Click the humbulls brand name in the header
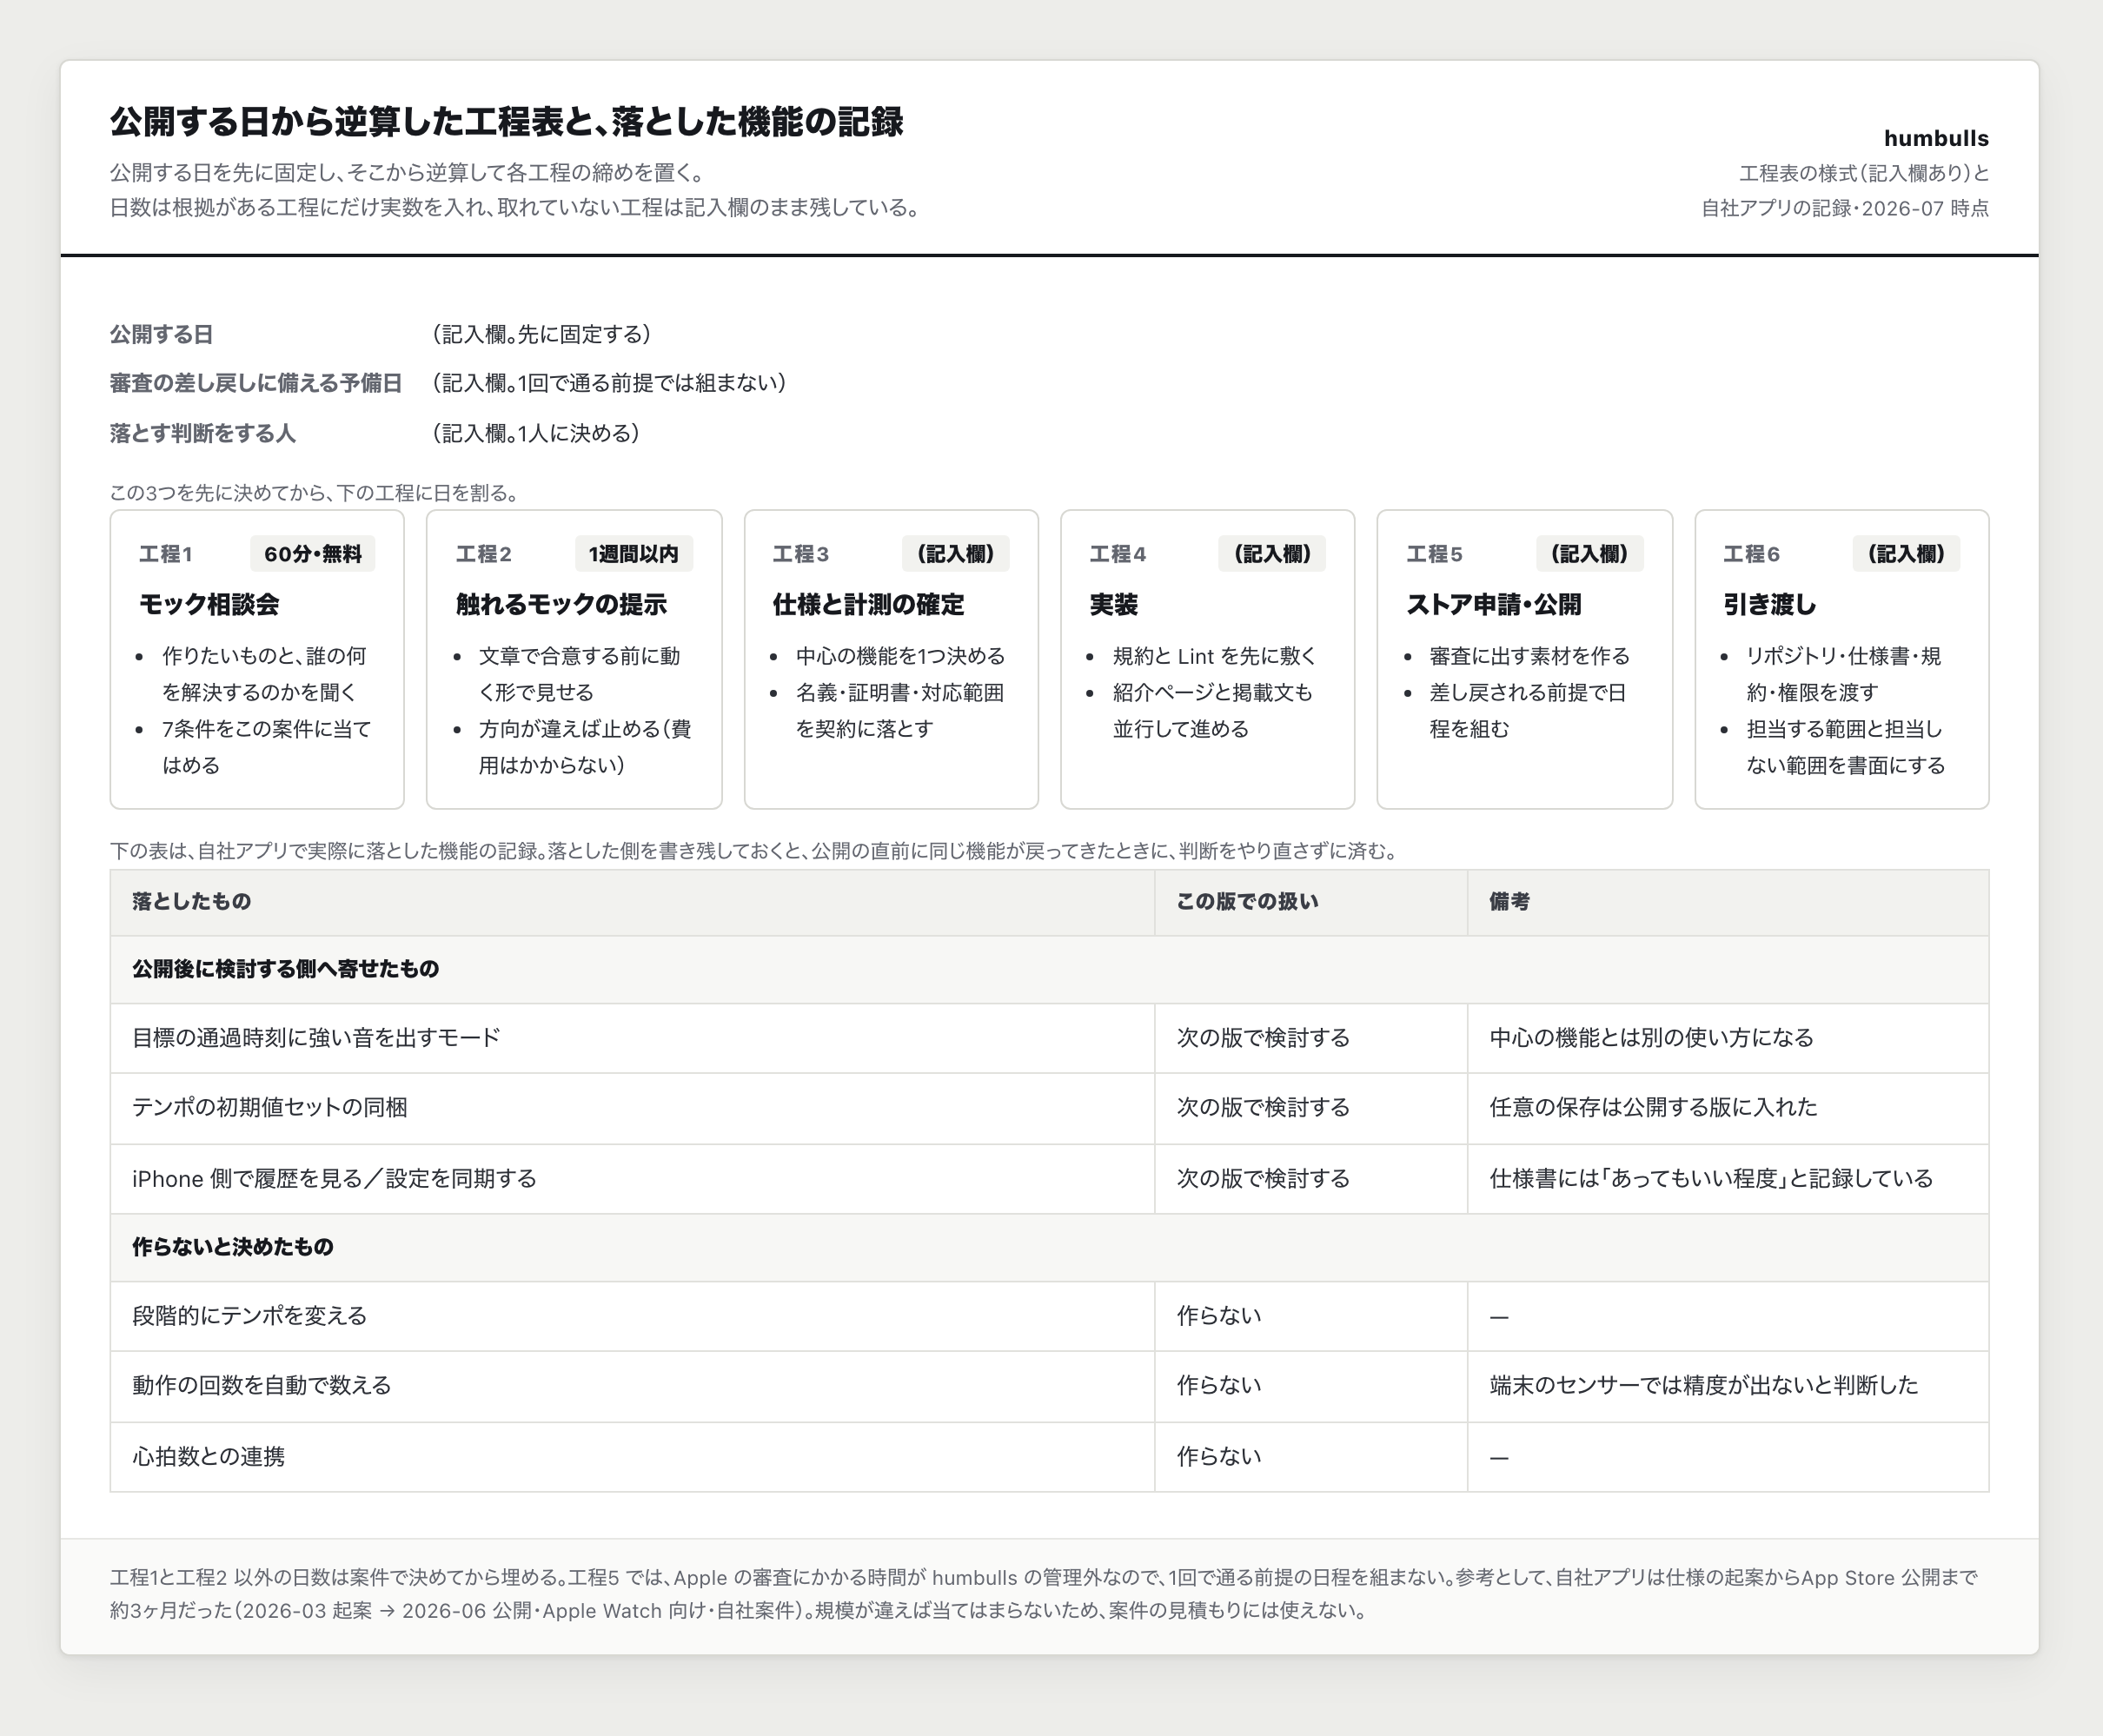2103x1736 pixels. tap(1936, 138)
